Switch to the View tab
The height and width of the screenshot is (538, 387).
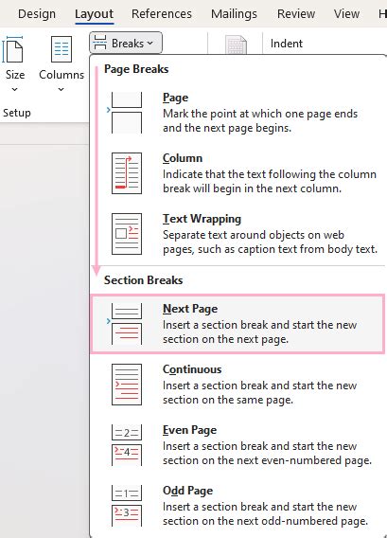346,14
